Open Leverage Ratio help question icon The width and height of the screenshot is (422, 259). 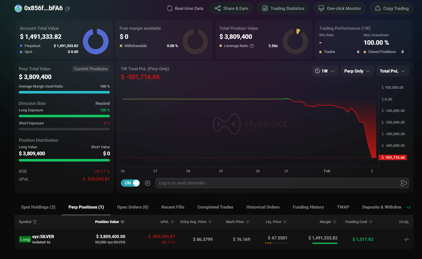click(x=252, y=46)
